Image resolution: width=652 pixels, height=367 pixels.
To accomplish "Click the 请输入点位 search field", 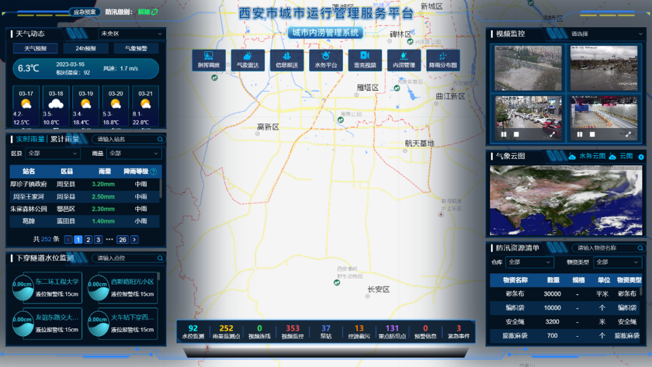I will click(x=128, y=258).
